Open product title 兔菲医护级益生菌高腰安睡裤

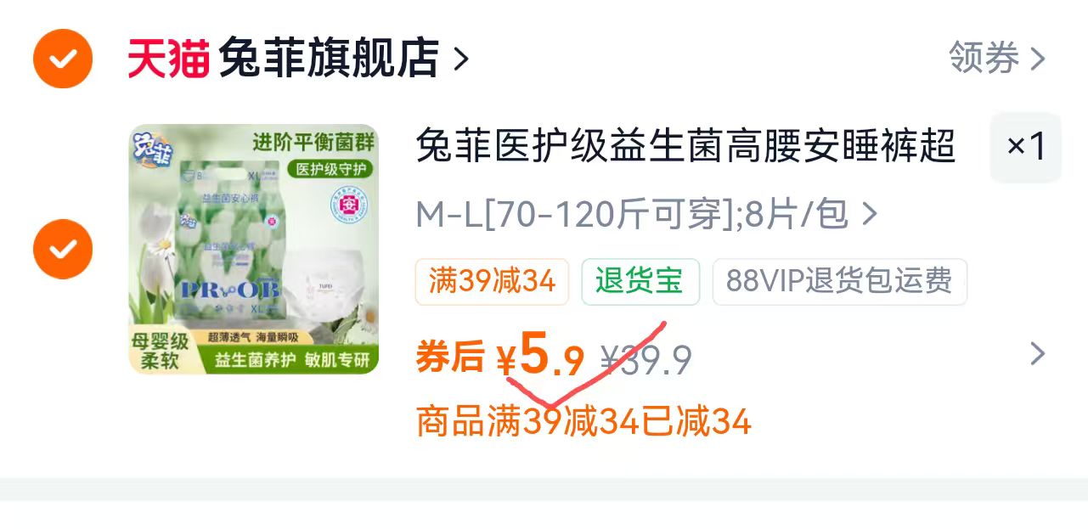tap(685, 147)
